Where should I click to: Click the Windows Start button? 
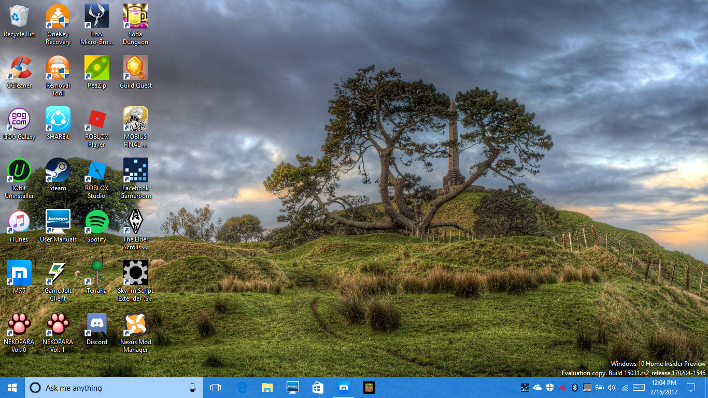pyautogui.click(x=12, y=388)
